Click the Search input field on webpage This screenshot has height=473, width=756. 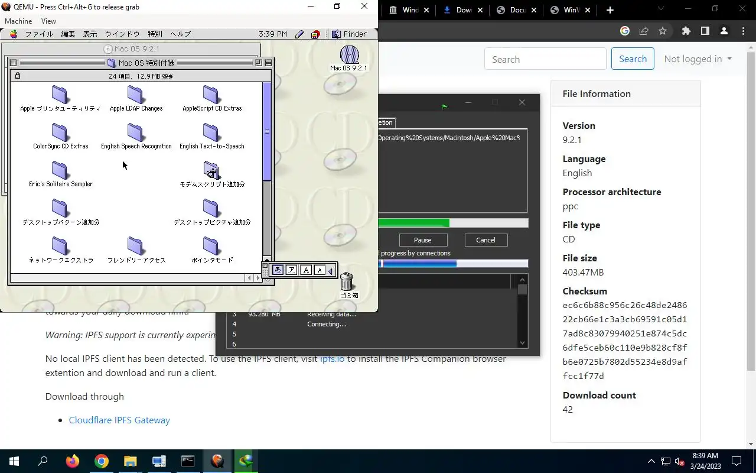(x=545, y=59)
